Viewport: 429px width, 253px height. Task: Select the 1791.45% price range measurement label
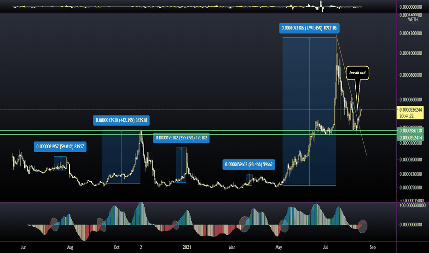click(309, 28)
